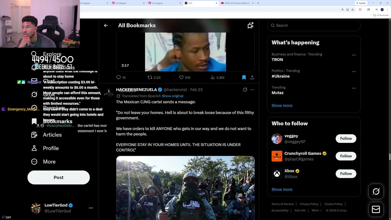
Task: Follow Xbox
Action: point(346,174)
